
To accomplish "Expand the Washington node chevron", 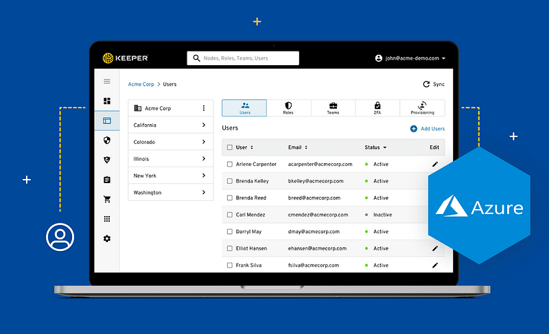I will coord(204,192).
